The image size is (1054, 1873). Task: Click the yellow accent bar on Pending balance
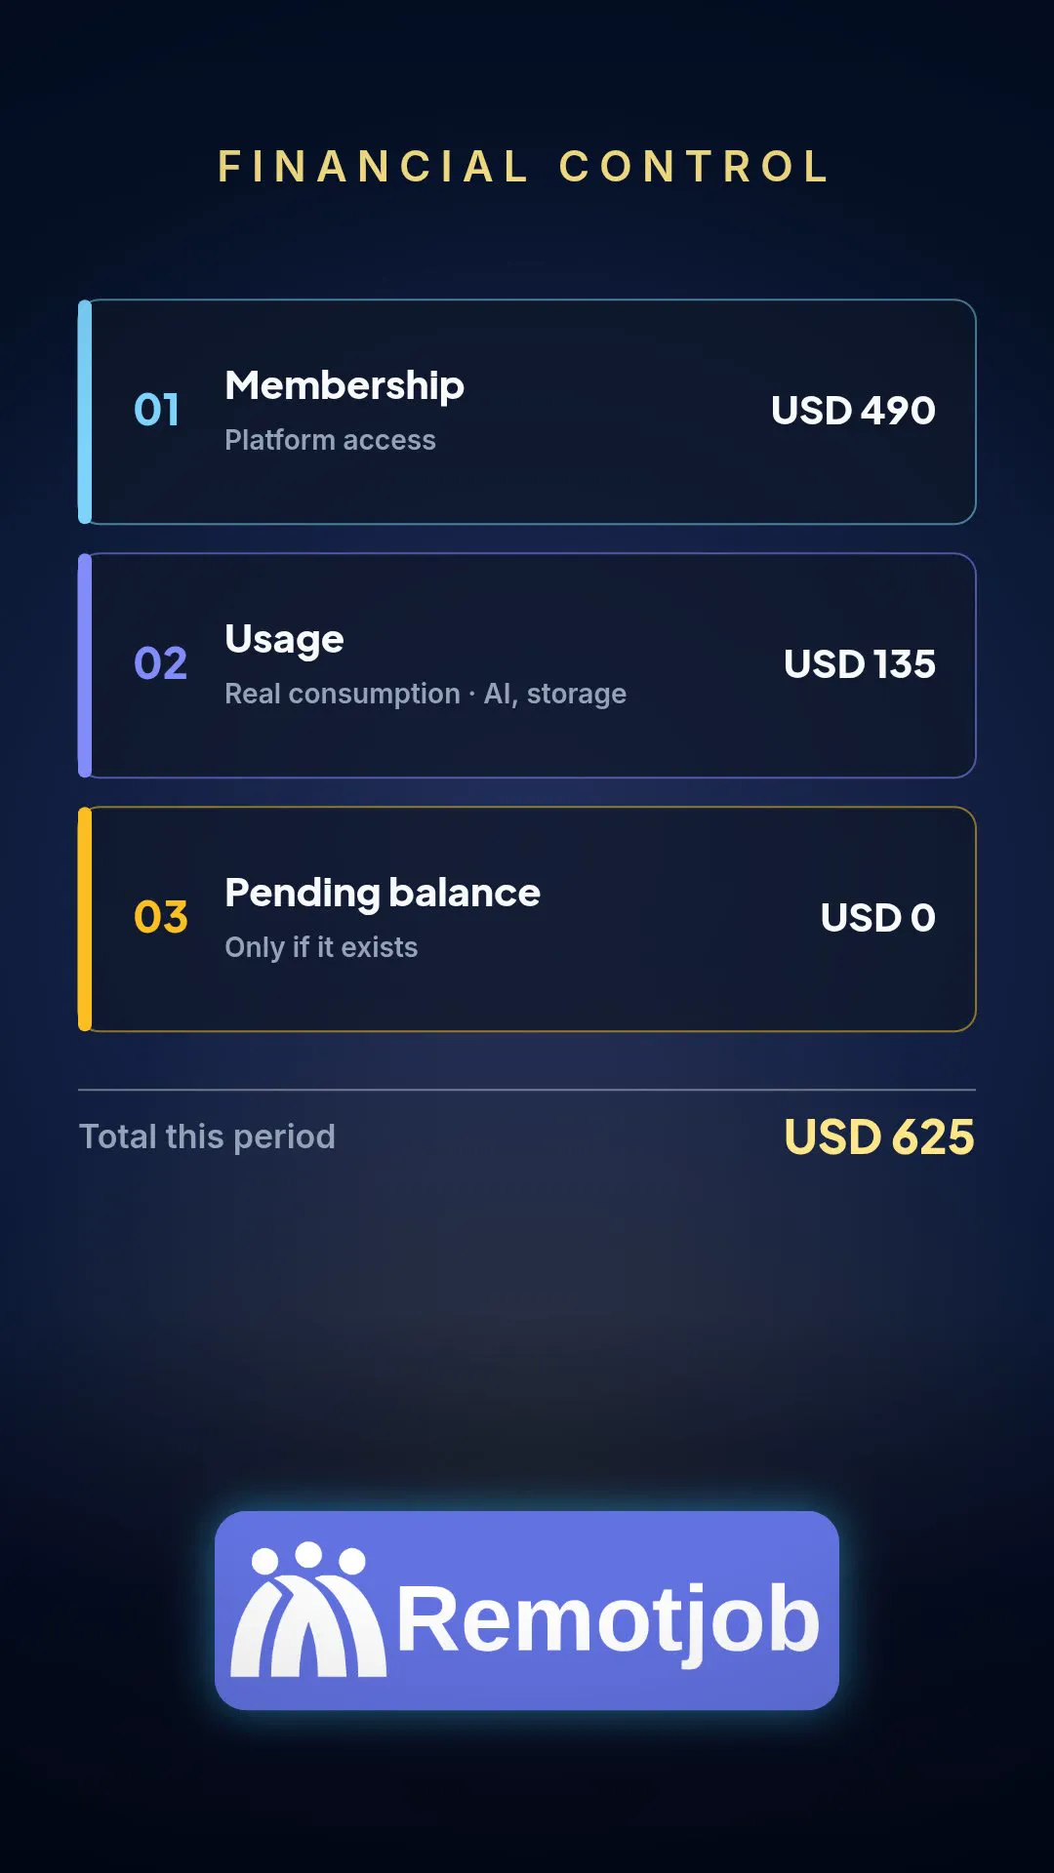pyautogui.click(x=85, y=919)
